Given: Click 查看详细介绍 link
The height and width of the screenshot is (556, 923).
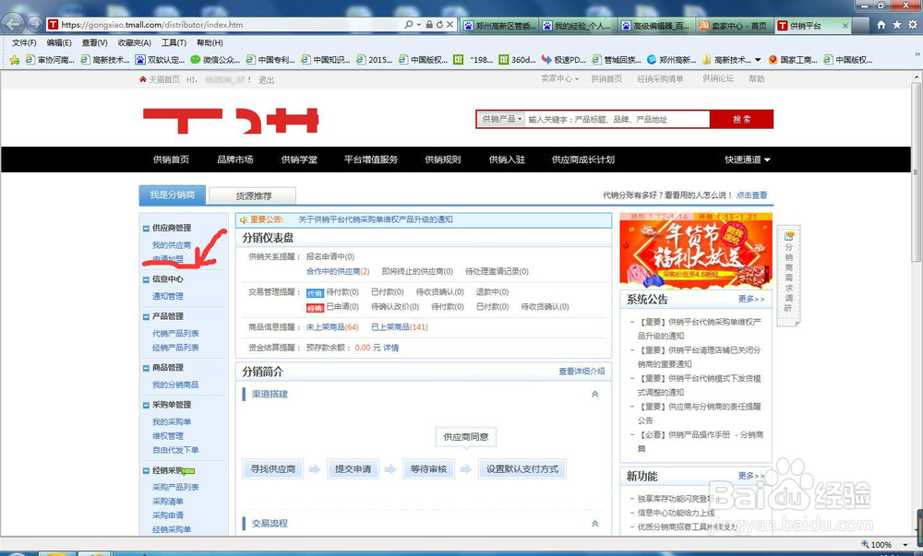Looking at the screenshot, I should [581, 372].
